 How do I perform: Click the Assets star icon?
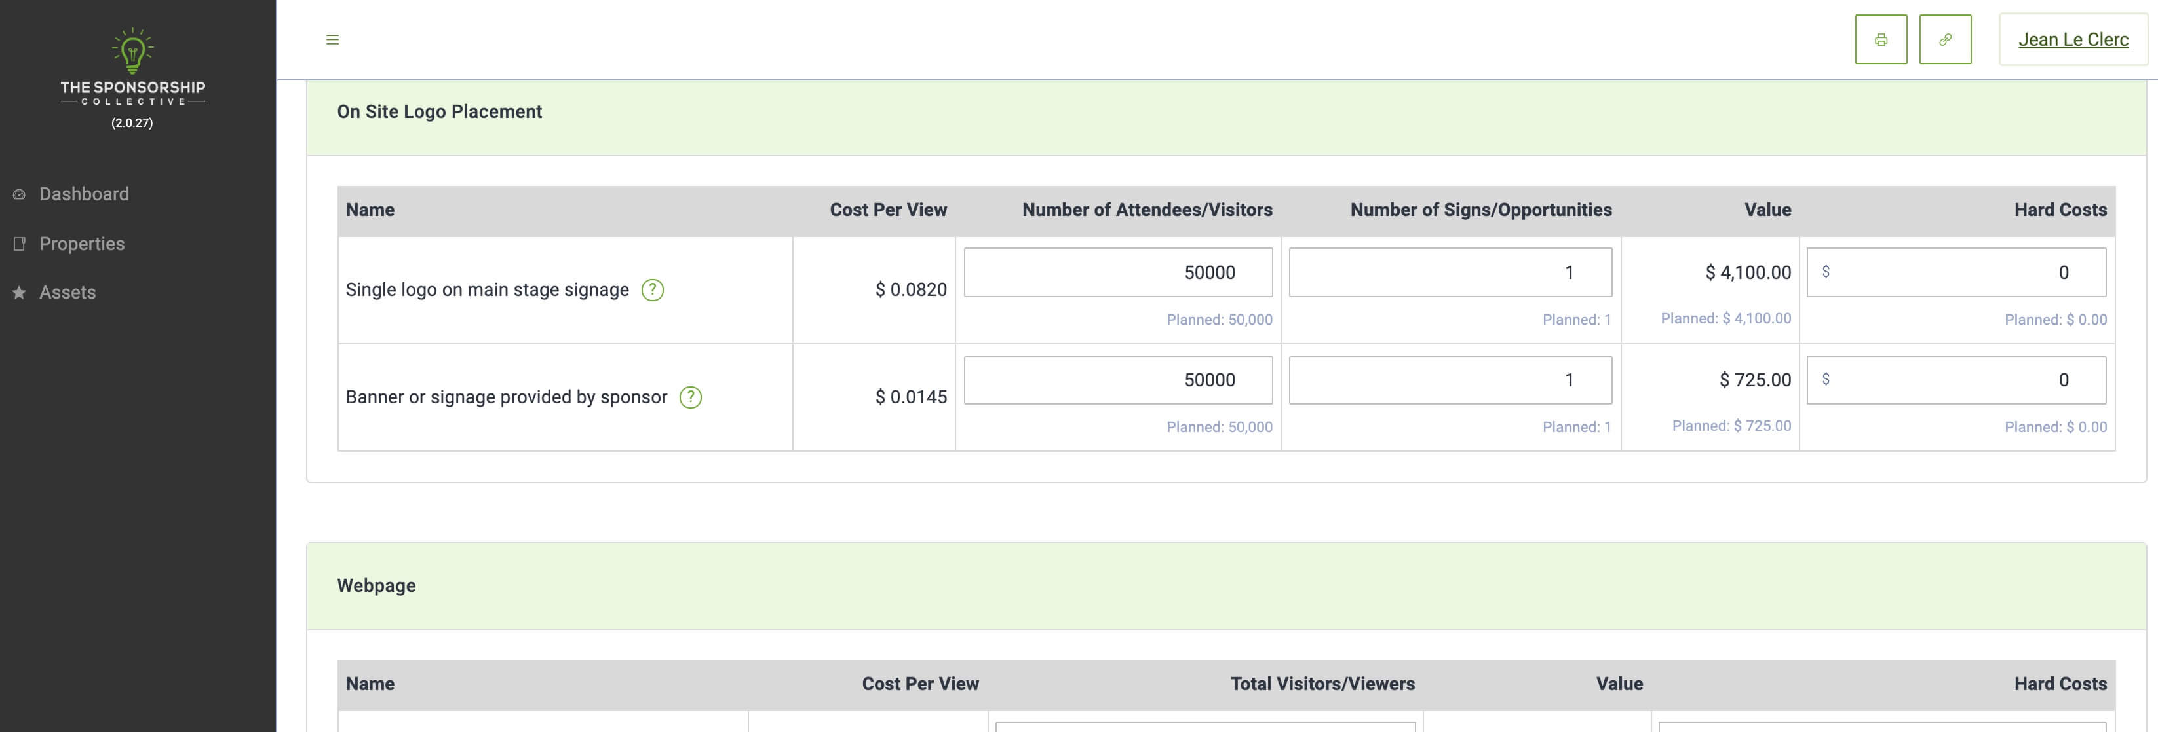[x=19, y=292]
